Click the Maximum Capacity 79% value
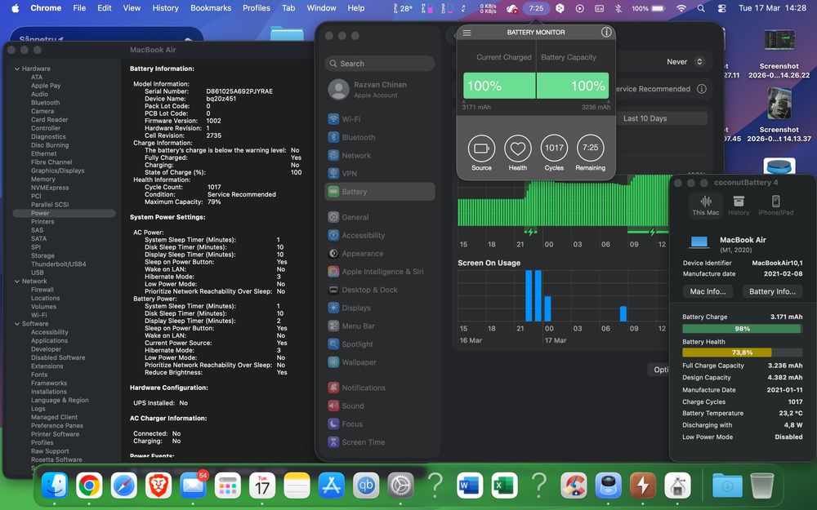The width and height of the screenshot is (817, 510). 214,202
